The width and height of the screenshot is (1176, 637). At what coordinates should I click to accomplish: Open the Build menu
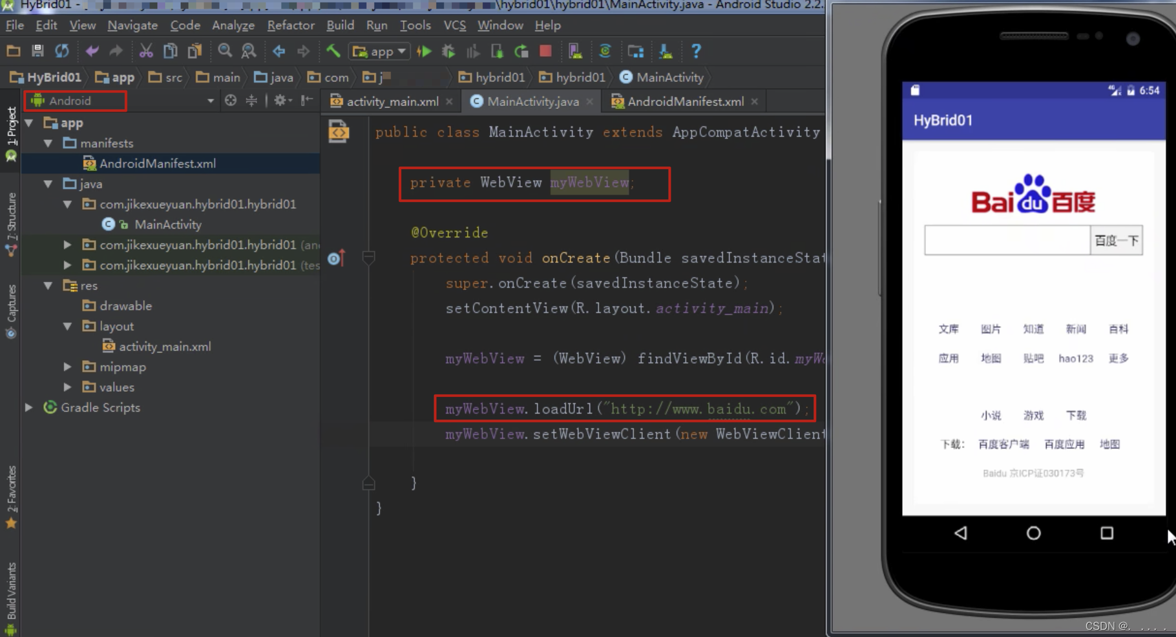340,25
